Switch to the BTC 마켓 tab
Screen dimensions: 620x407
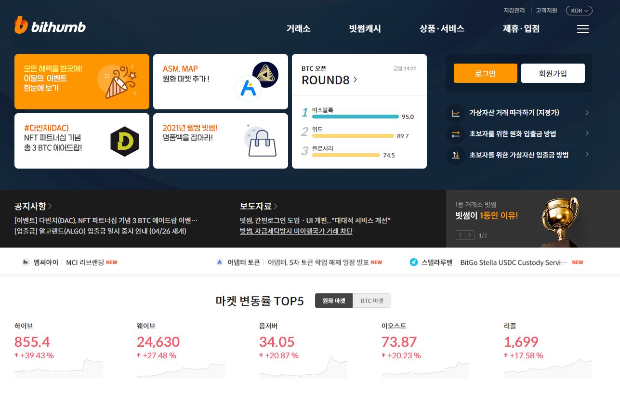pos(372,301)
